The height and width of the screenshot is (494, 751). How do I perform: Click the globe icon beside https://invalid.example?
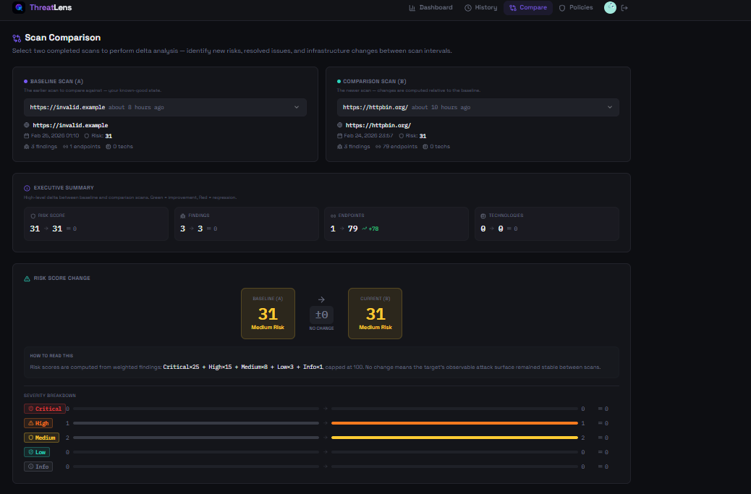[26, 125]
